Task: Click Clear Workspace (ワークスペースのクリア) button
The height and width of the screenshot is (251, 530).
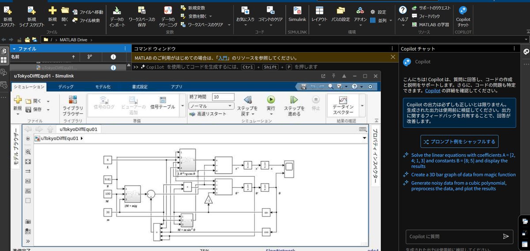Action: pyautogui.click(x=202, y=24)
